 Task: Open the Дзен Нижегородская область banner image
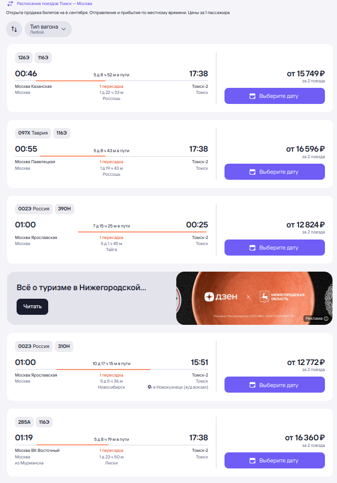click(254, 298)
